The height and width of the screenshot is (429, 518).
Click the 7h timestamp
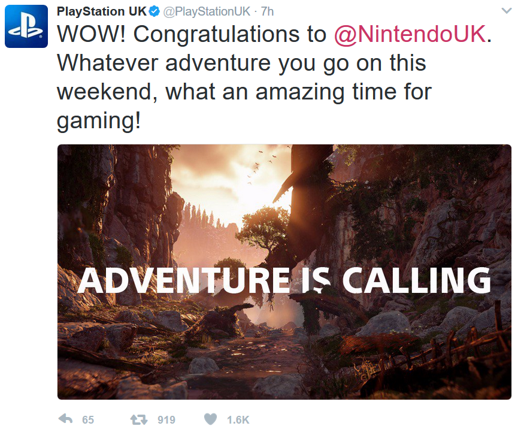pos(267,11)
